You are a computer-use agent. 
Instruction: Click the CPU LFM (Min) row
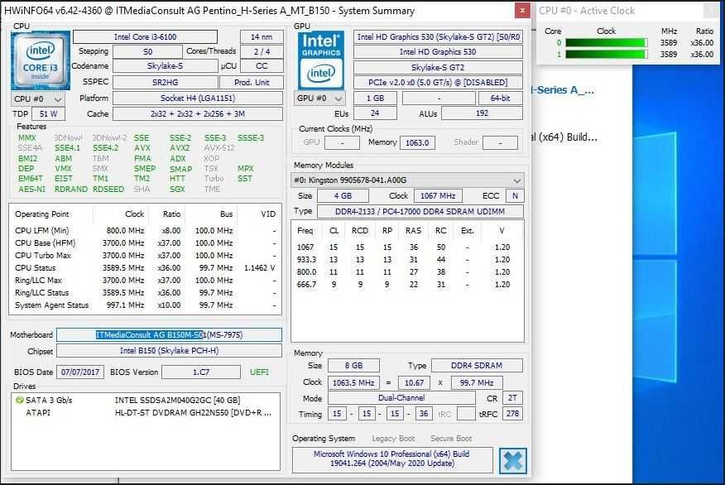pyautogui.click(x=145, y=231)
